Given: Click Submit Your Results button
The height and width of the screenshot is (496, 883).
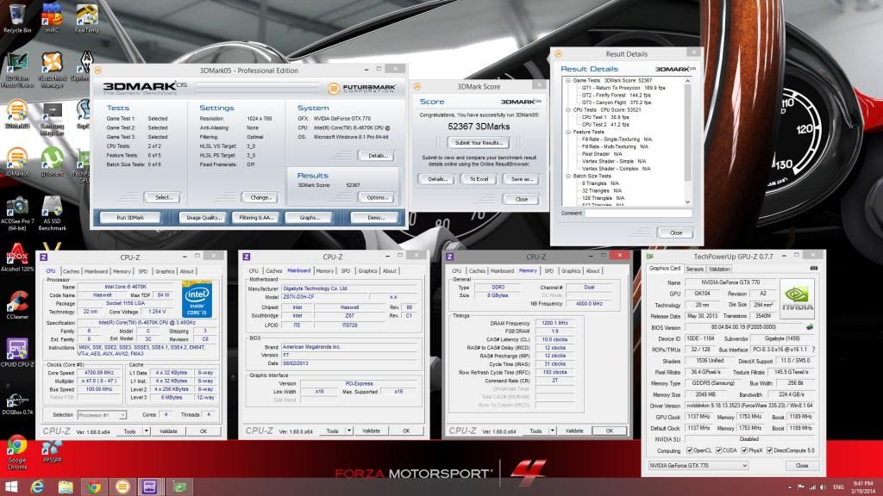Looking at the screenshot, I should pyautogui.click(x=479, y=143).
